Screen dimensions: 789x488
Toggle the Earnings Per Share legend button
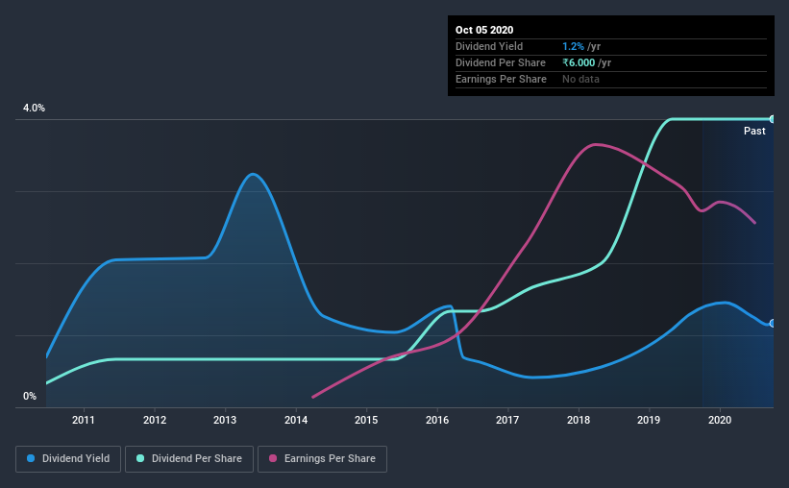[x=322, y=459]
